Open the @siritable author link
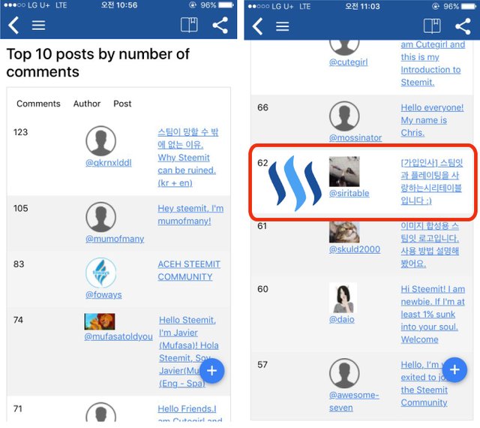480x428 pixels. 349,194
